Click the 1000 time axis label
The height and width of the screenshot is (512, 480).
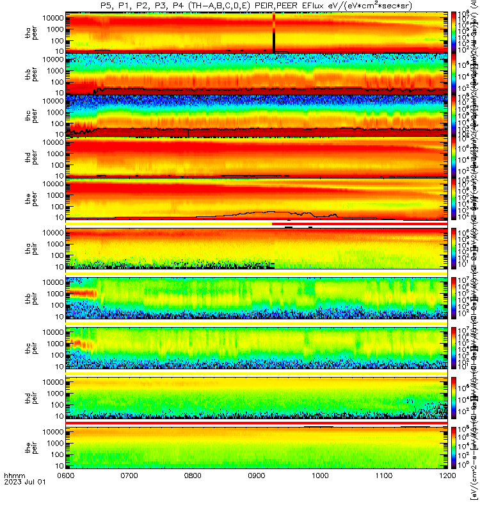tap(321, 476)
